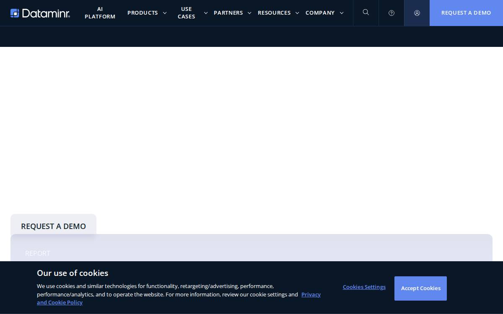Click the Dataminr logo
The width and height of the screenshot is (503, 314).
click(x=40, y=13)
